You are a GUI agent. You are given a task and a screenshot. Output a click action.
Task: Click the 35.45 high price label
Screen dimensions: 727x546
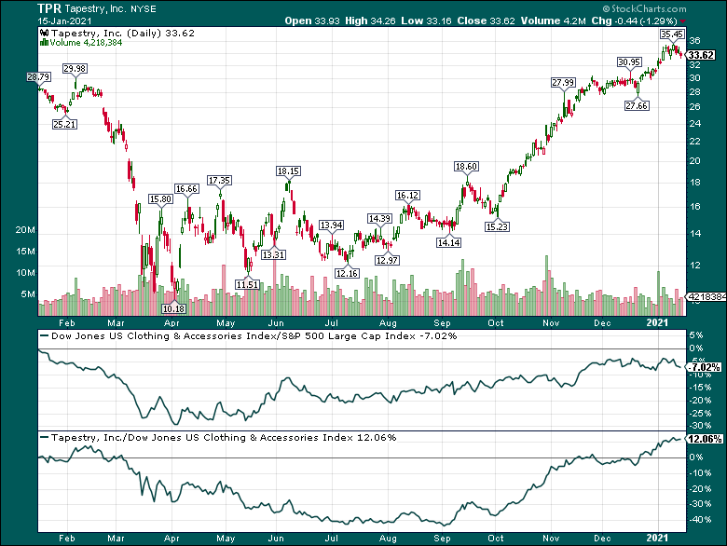click(672, 34)
